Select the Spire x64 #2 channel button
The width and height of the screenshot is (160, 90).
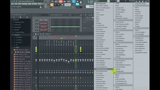pyautogui.click(x=43, y=30)
